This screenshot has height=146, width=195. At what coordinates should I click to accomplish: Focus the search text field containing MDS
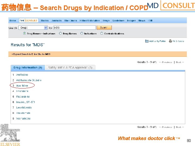click(x=75, y=28)
